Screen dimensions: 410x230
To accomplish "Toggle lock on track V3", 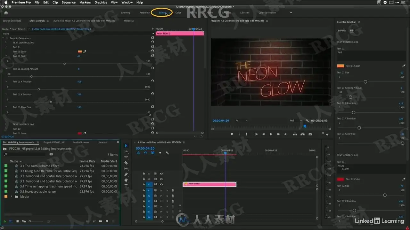I will coord(144,174).
